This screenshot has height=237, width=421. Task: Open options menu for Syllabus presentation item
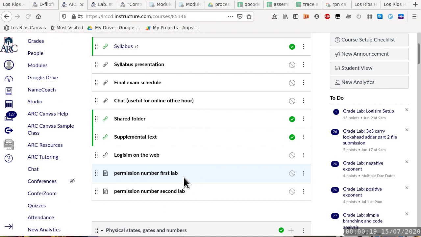[x=304, y=65]
